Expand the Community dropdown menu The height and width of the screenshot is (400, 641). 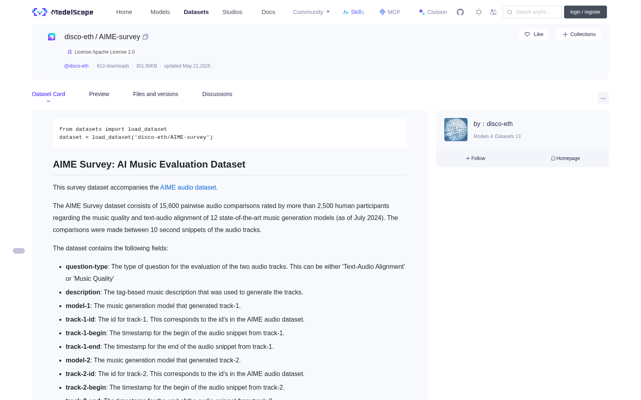pyautogui.click(x=311, y=12)
